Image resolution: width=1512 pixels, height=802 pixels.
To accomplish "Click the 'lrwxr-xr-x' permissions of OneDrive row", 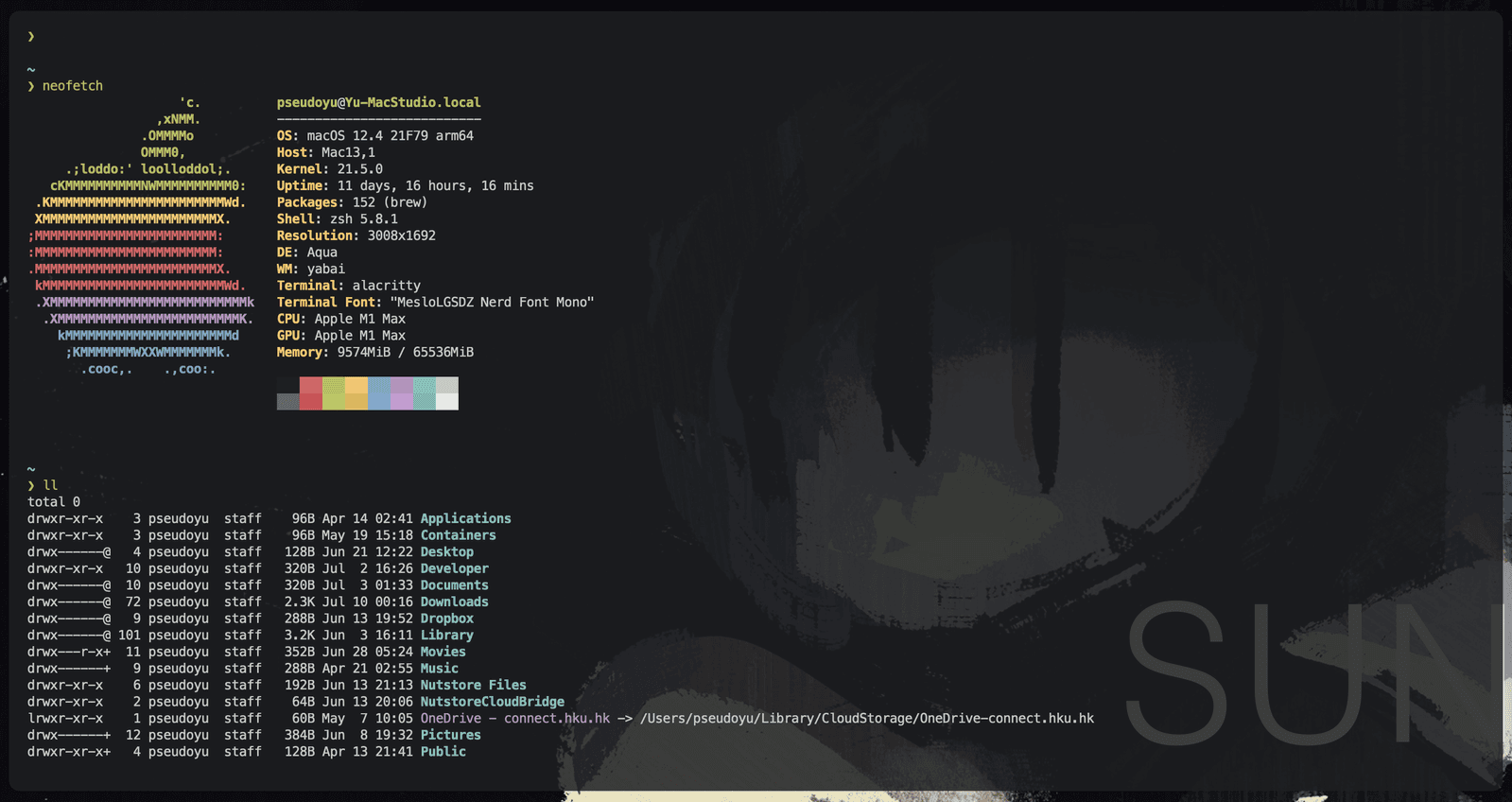I will click(x=65, y=719).
